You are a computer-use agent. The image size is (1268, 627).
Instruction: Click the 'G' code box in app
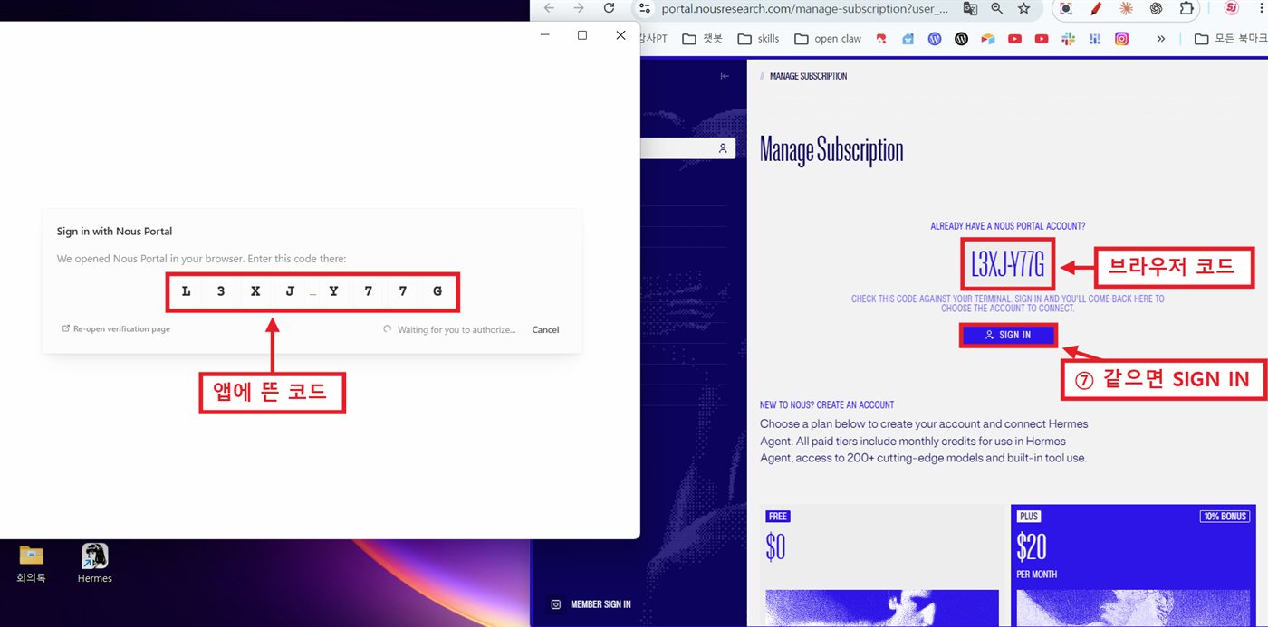[x=437, y=291]
